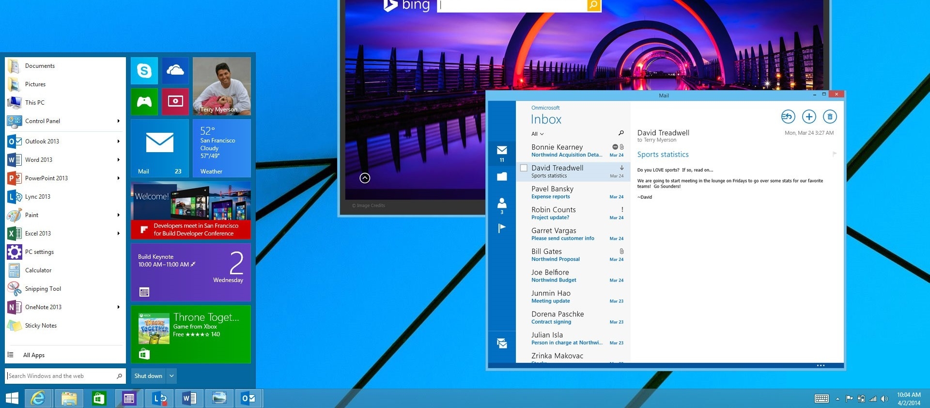Open the People icon in Mail sidebar

502,204
